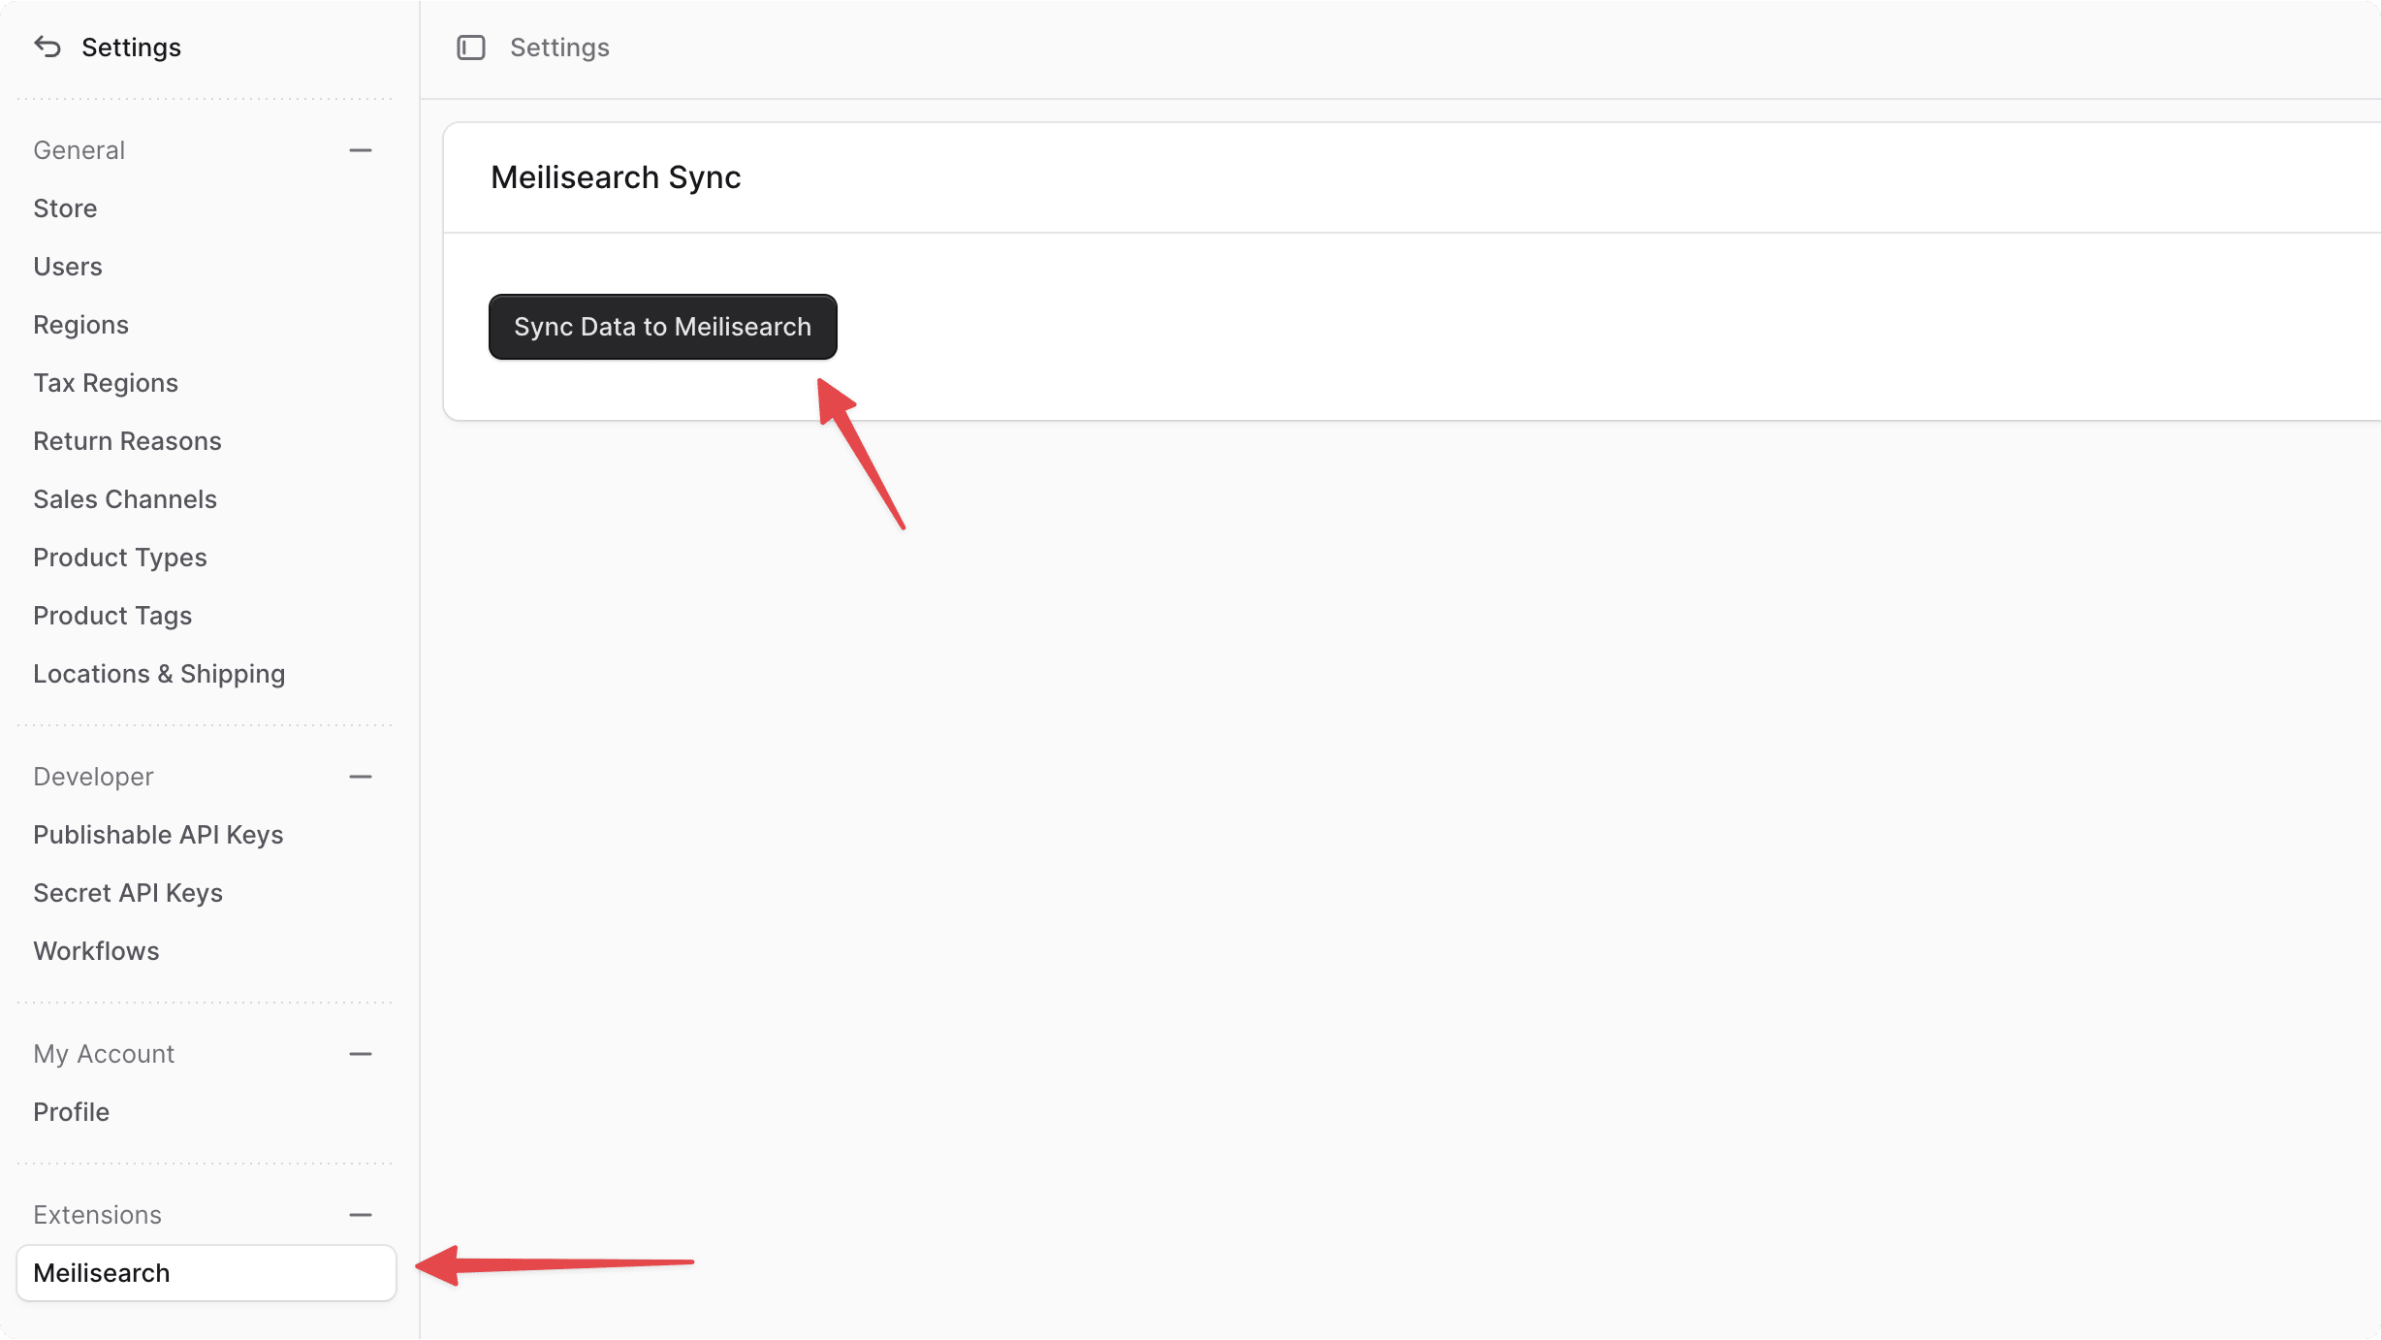Open Product Tags settings
Viewport: 2381px width, 1340px height.
[x=111, y=615]
